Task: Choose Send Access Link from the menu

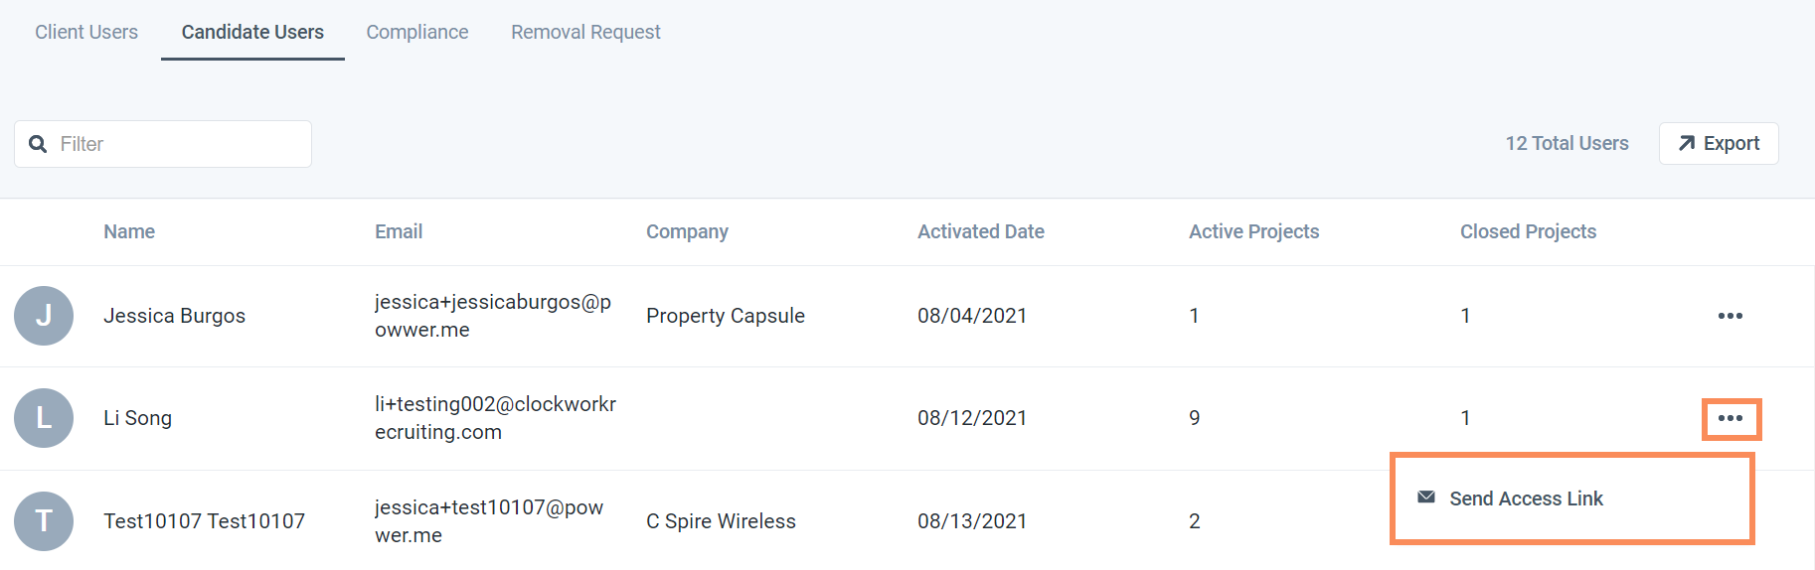Action: click(1526, 499)
